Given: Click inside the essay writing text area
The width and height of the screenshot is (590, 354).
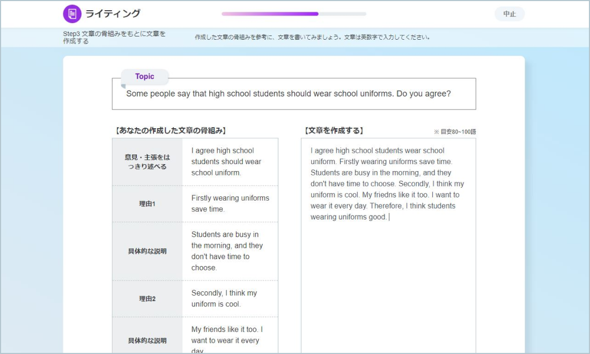Looking at the screenshot, I should (388, 245).
